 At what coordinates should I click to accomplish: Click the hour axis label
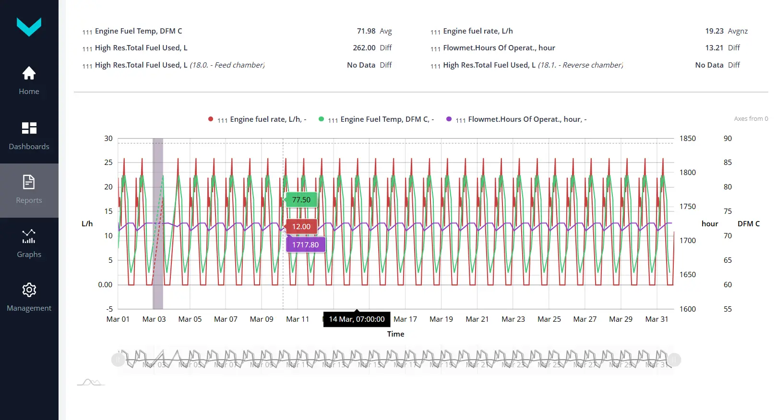point(710,224)
